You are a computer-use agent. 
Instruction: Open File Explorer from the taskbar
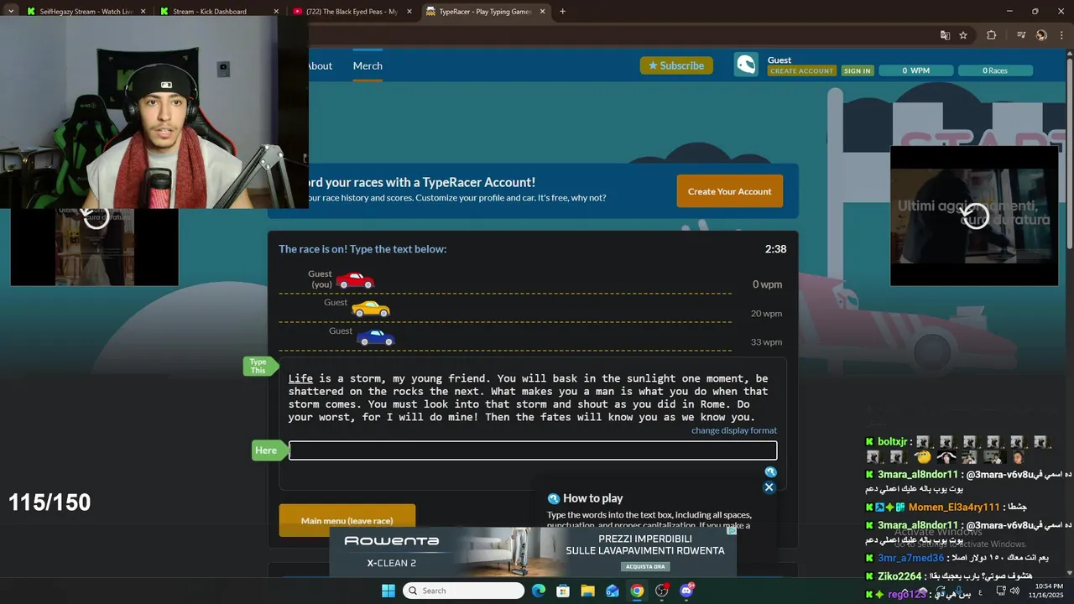[x=587, y=591]
